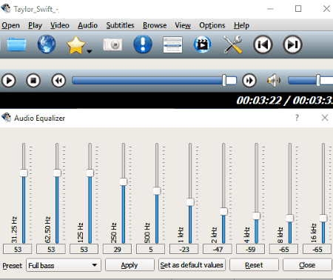Click the 125 Hz equalizer slider handle

[90, 173]
